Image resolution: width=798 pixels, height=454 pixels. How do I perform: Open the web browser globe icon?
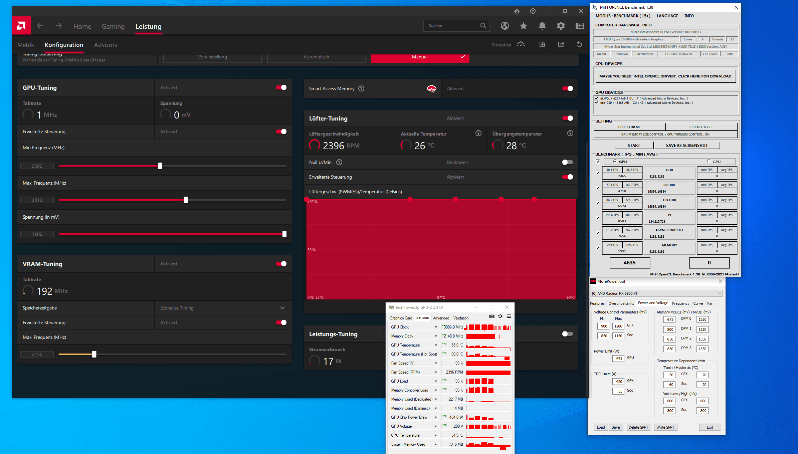tap(505, 26)
